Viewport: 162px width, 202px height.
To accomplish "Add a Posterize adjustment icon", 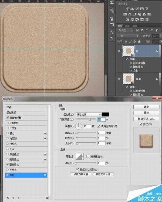I will [132, 20].
